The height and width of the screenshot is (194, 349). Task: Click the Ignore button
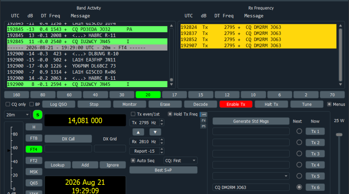113,165
